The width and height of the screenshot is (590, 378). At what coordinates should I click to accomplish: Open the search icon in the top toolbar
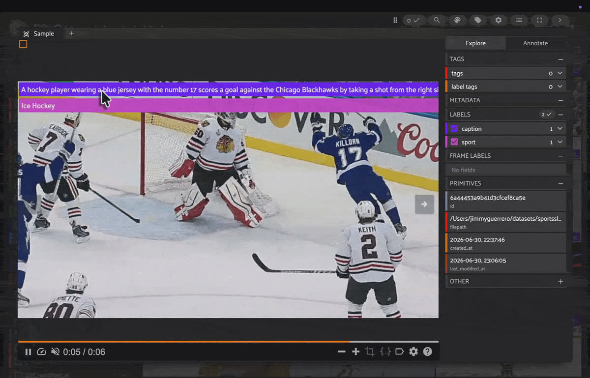(436, 20)
